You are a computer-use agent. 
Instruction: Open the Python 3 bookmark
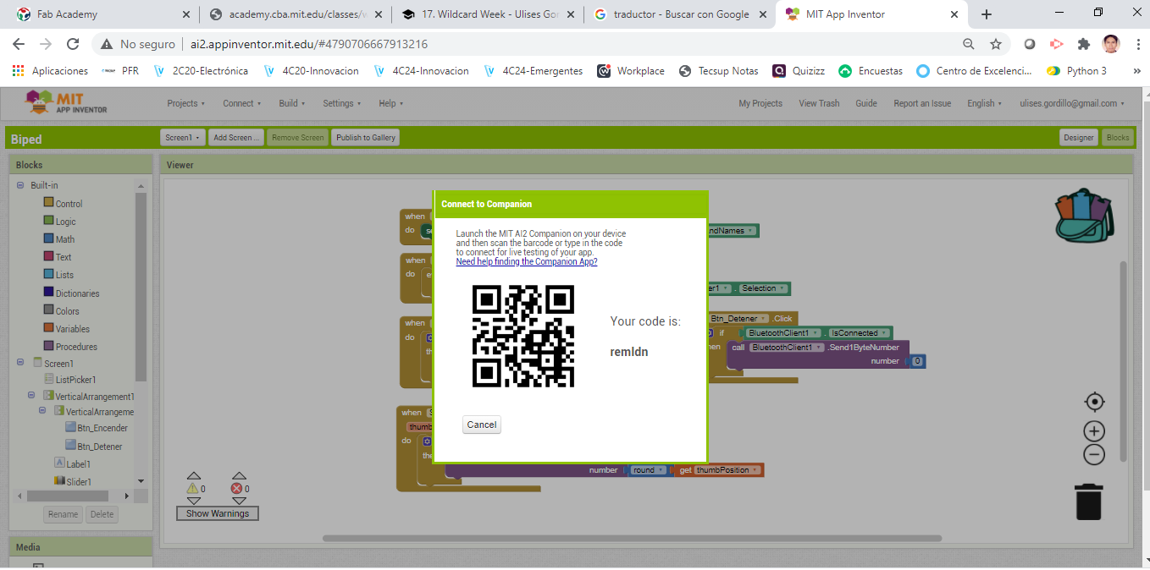point(1077,71)
